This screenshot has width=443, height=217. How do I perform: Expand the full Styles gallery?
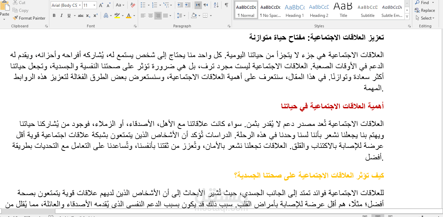[x=407, y=17]
